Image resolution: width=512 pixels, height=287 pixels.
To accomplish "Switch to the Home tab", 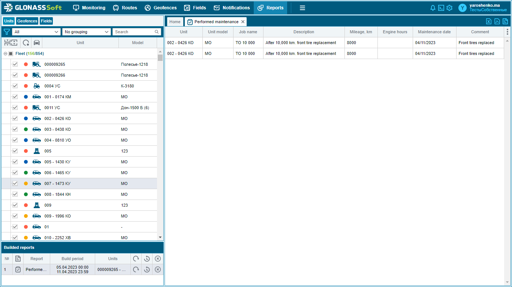I will tap(175, 22).
